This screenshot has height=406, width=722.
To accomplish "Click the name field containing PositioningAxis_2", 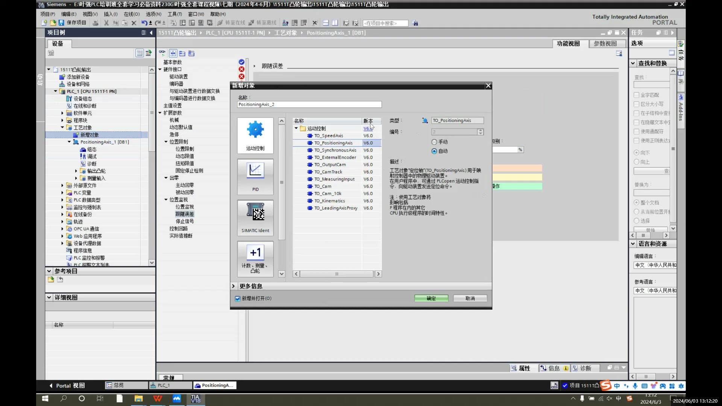I will pyautogui.click(x=309, y=105).
